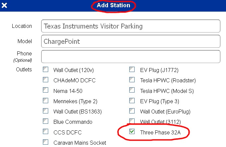Click the Location input field
The image size is (226, 147).
point(131,26)
